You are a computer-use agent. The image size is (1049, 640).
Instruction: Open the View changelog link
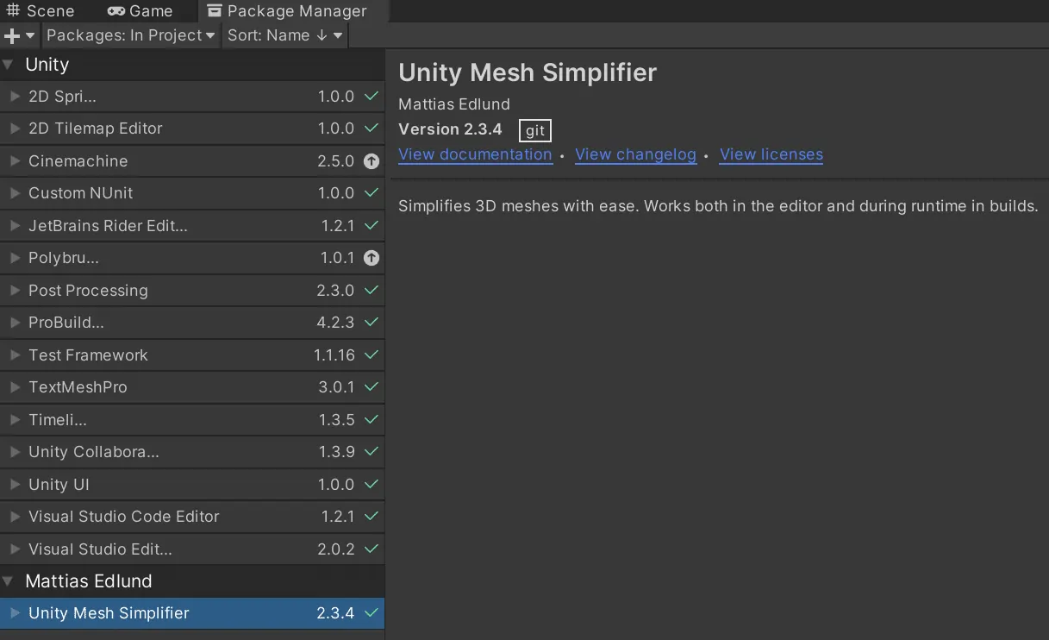click(635, 154)
